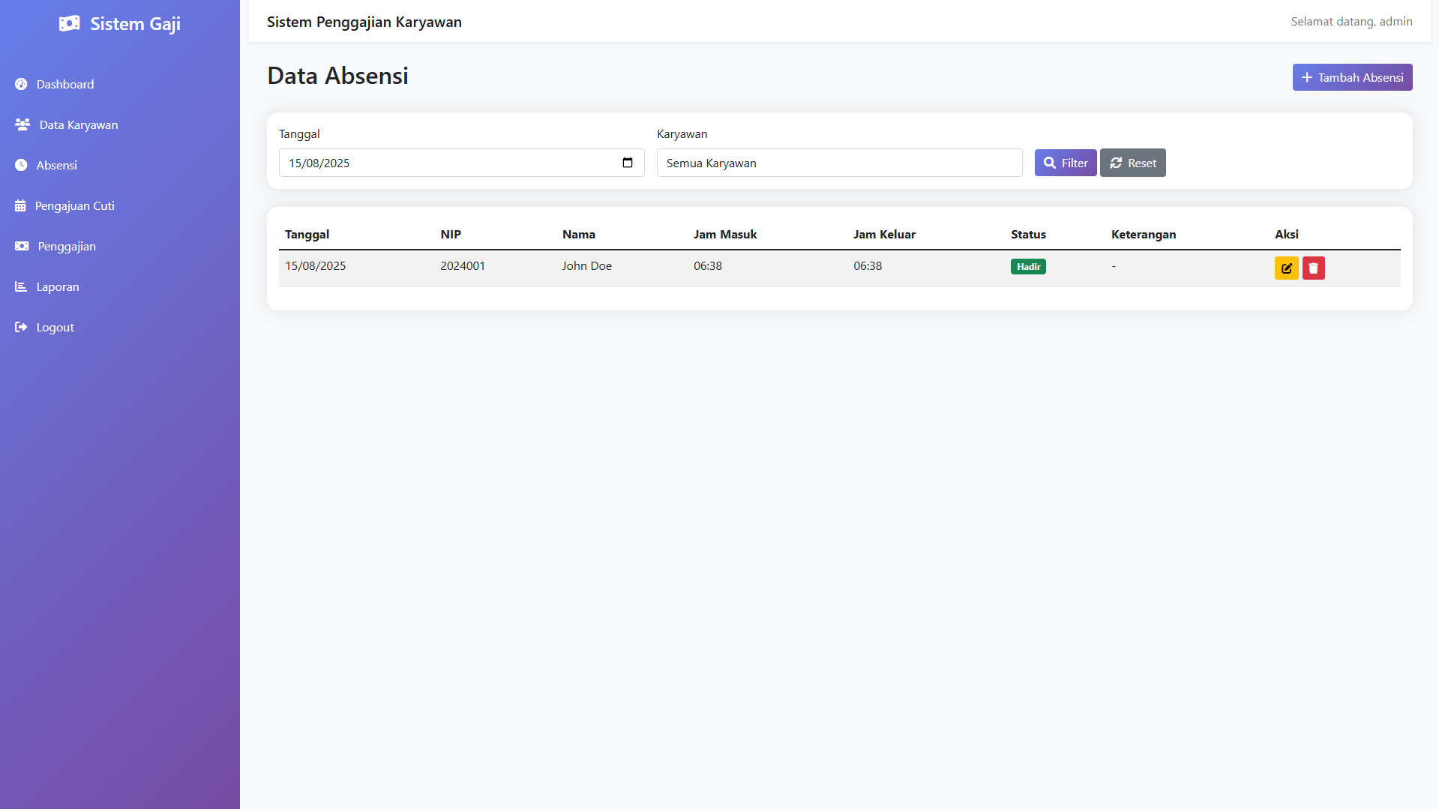Open the date picker calendar icon
The height and width of the screenshot is (809, 1439).
(x=628, y=163)
